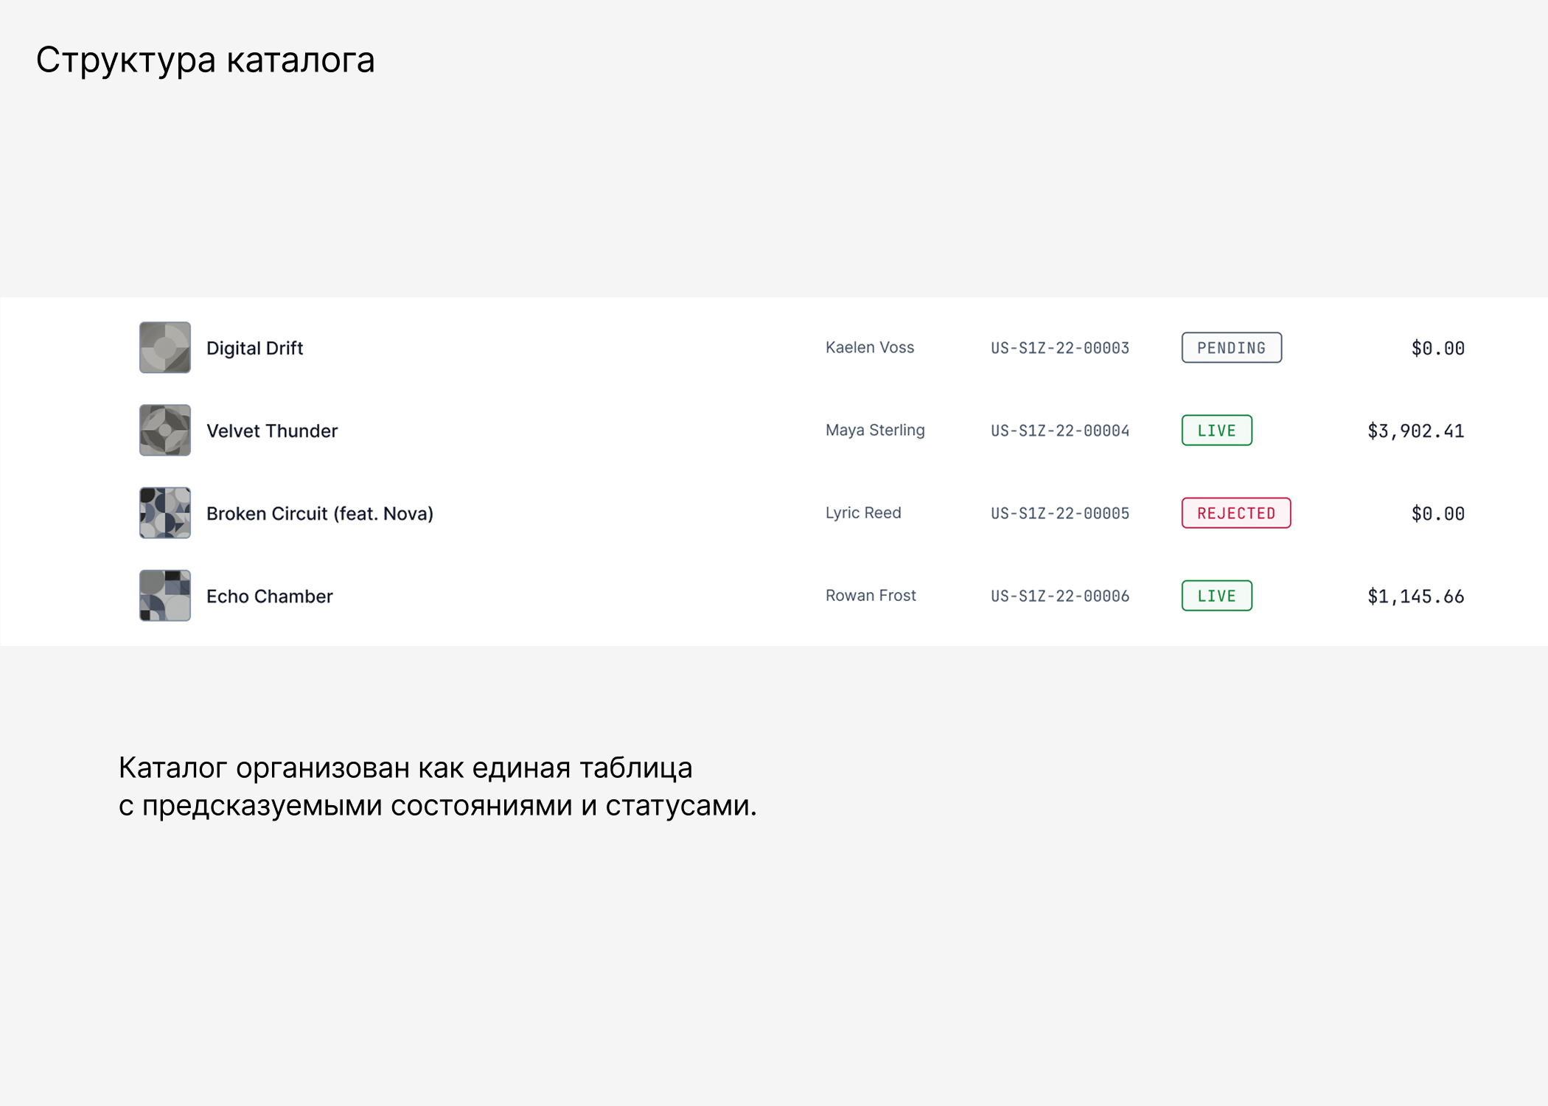Image resolution: width=1548 pixels, height=1106 pixels.
Task: Click the PENDING status badge
Action: (1231, 347)
